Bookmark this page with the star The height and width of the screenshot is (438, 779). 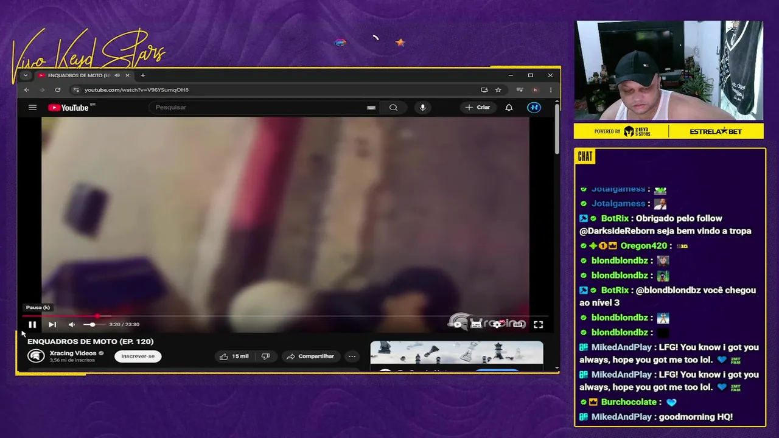point(498,89)
